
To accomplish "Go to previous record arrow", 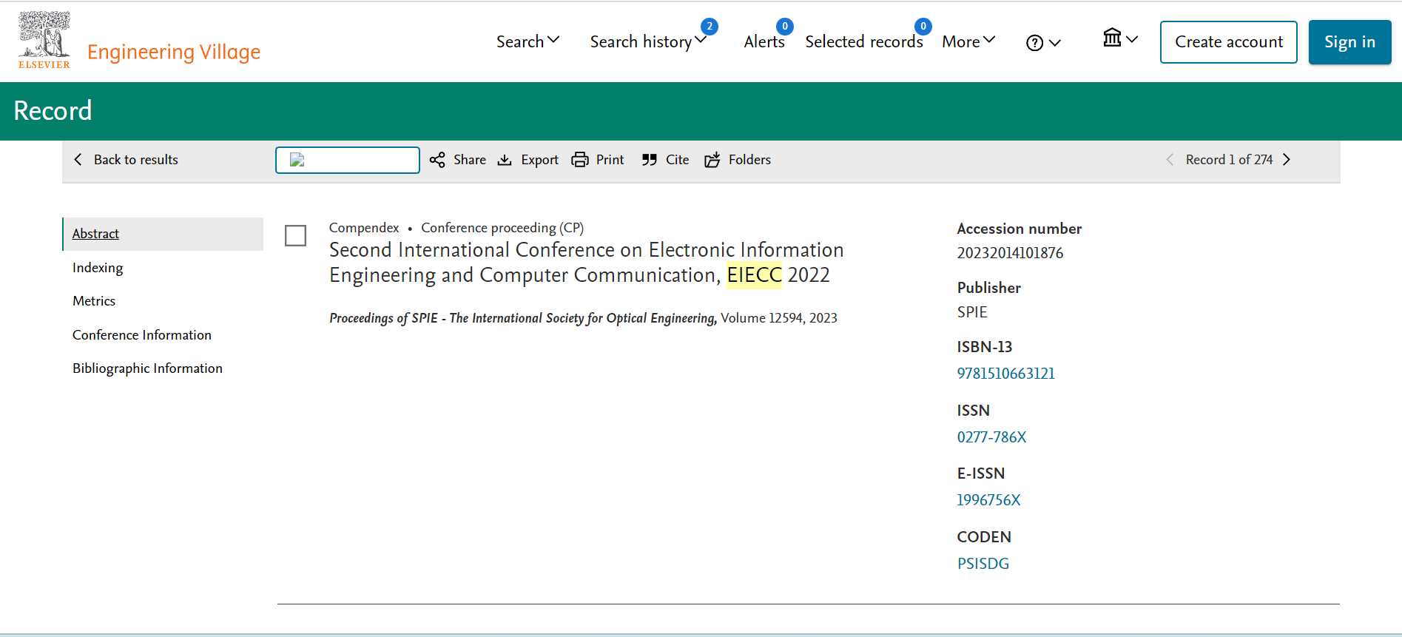I will click(x=1170, y=160).
